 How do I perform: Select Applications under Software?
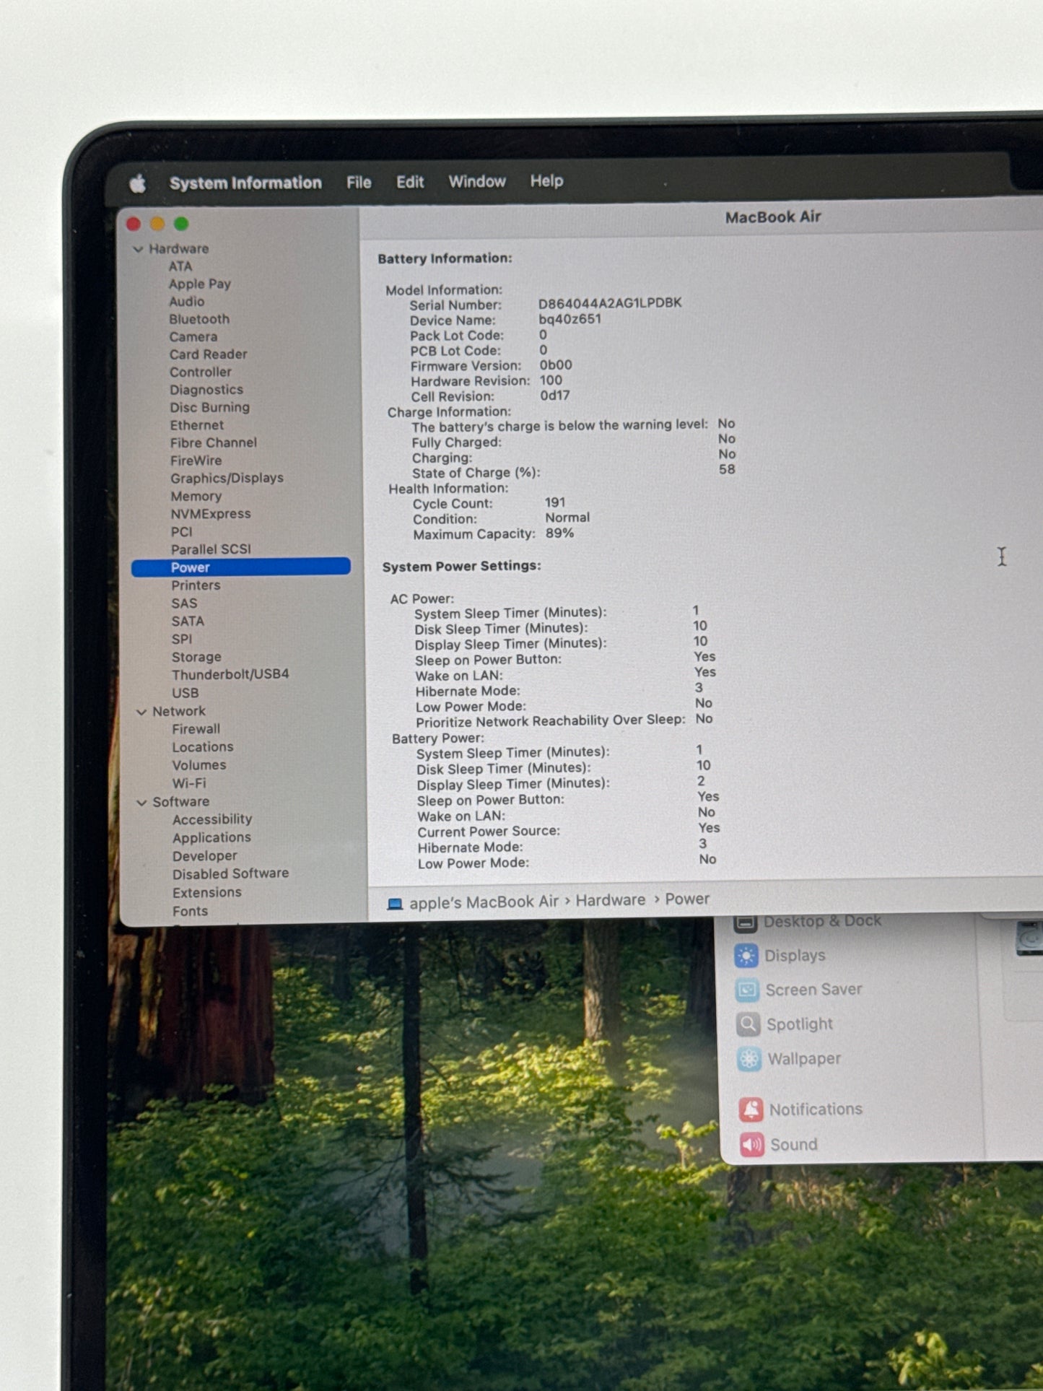point(211,837)
